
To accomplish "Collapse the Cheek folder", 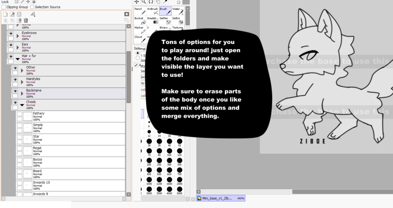I will [x=22, y=105].
